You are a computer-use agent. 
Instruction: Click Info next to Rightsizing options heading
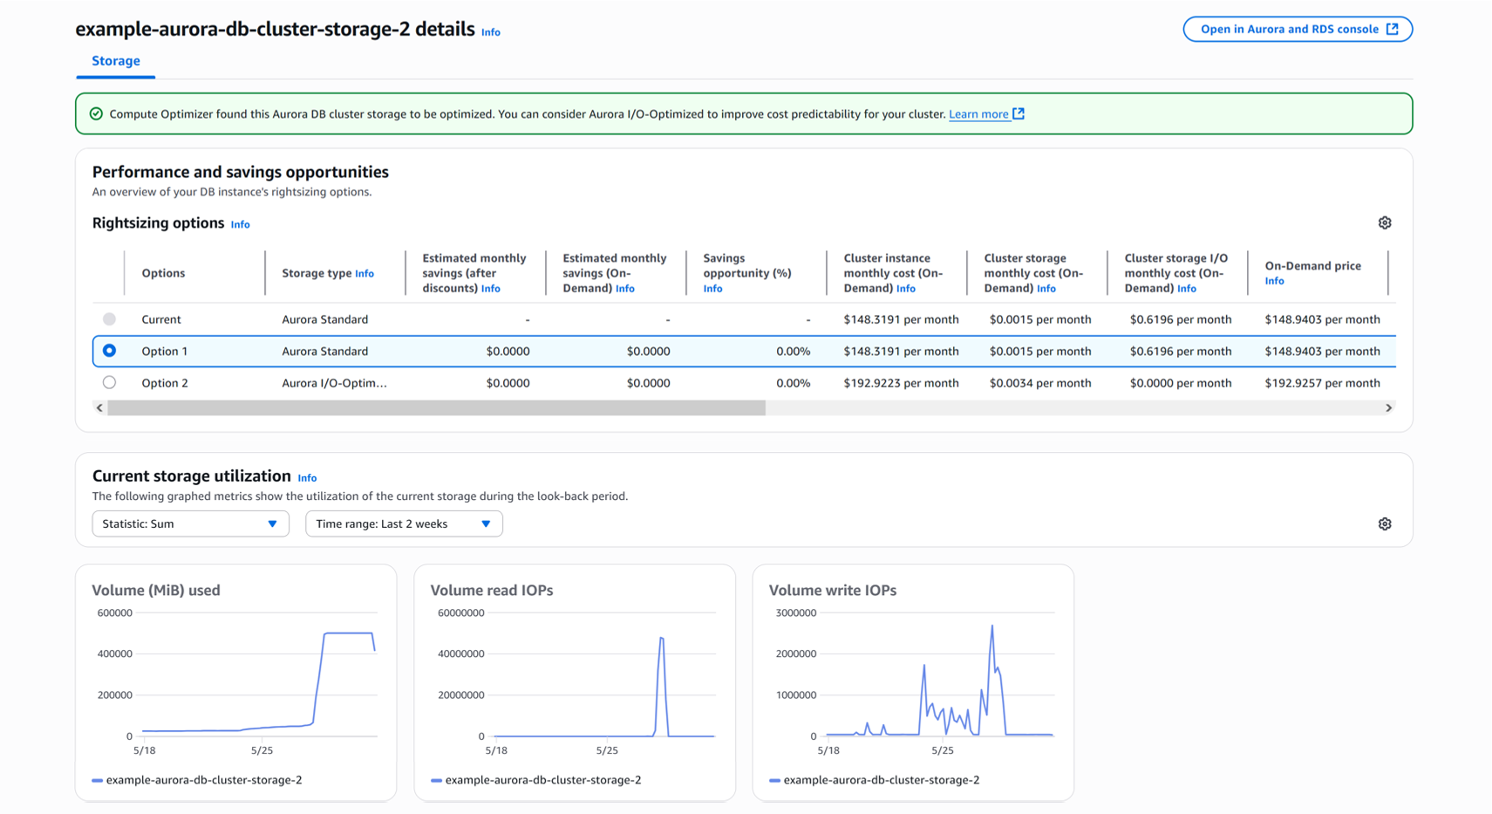[x=240, y=225]
